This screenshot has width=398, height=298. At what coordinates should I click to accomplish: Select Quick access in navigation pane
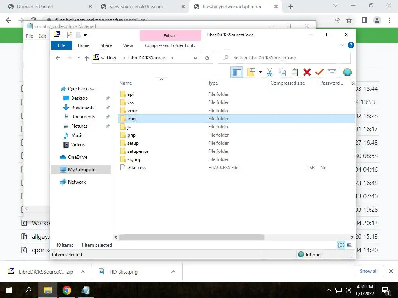81,89
